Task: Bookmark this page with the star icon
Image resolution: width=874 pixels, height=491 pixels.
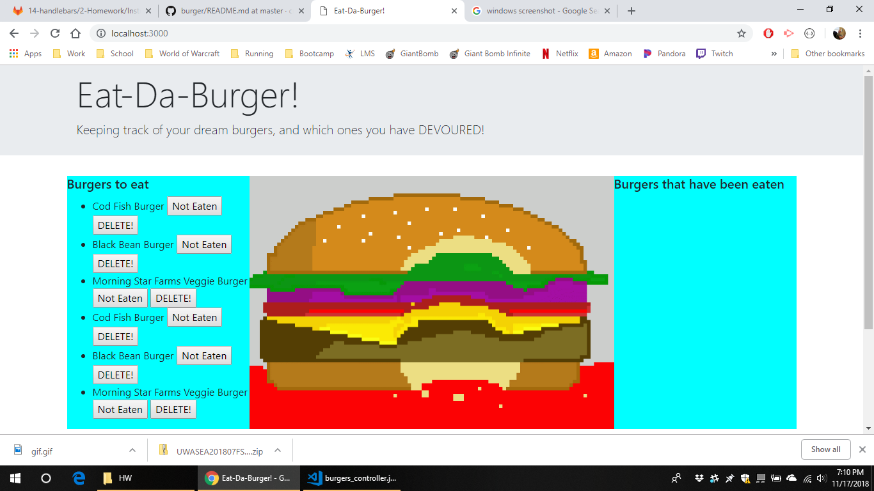Action: pos(740,33)
